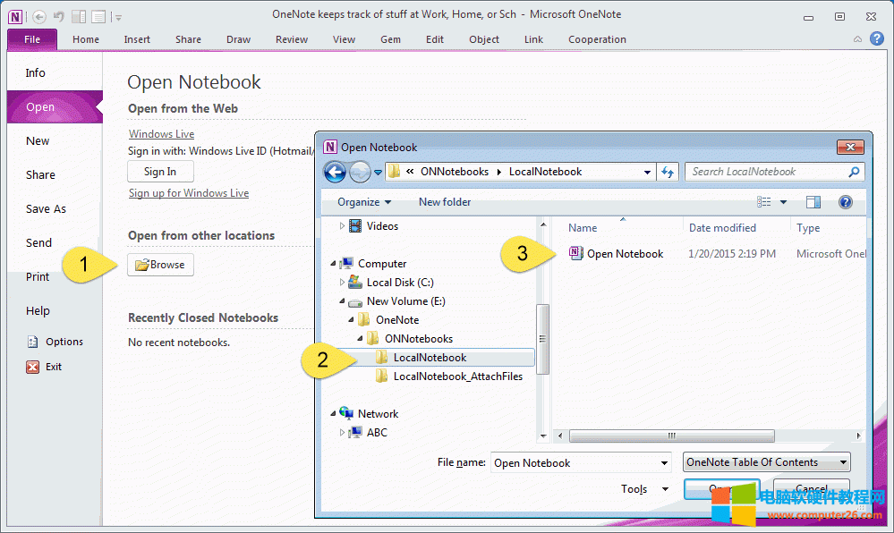This screenshot has width=894, height=533.
Task: Click the Browse button
Action: pos(160,265)
